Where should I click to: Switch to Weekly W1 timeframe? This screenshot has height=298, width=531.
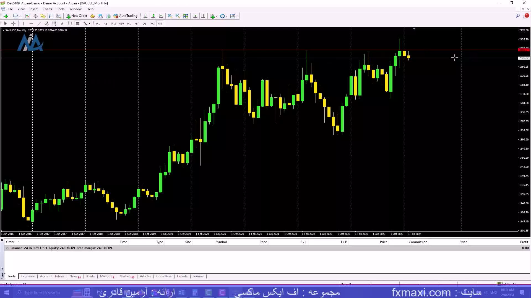152,23
